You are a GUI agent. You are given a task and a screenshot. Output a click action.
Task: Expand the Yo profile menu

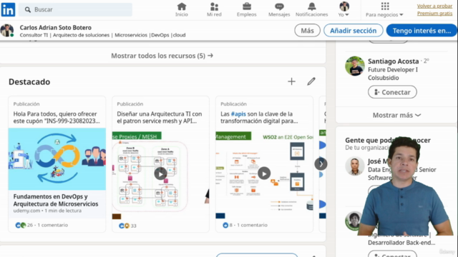click(343, 9)
